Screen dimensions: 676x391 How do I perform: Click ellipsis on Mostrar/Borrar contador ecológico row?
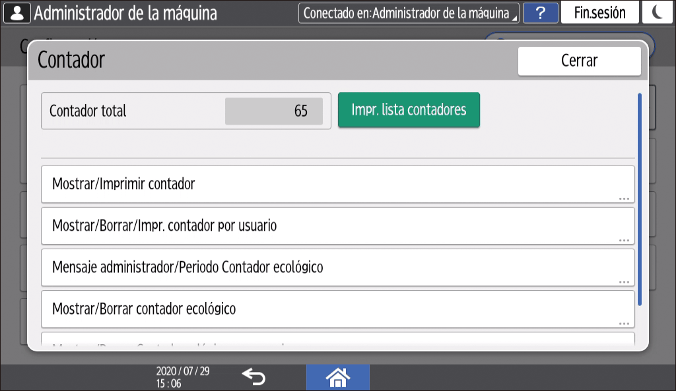(624, 323)
